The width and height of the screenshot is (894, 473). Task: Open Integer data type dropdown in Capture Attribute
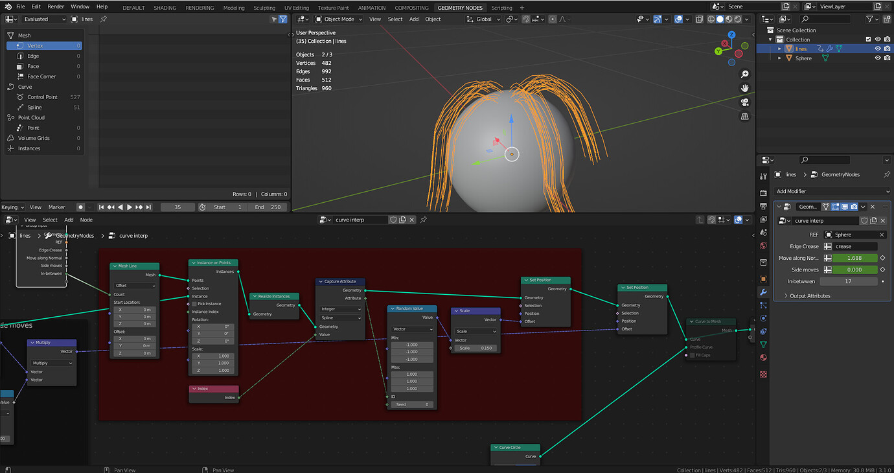341,309
